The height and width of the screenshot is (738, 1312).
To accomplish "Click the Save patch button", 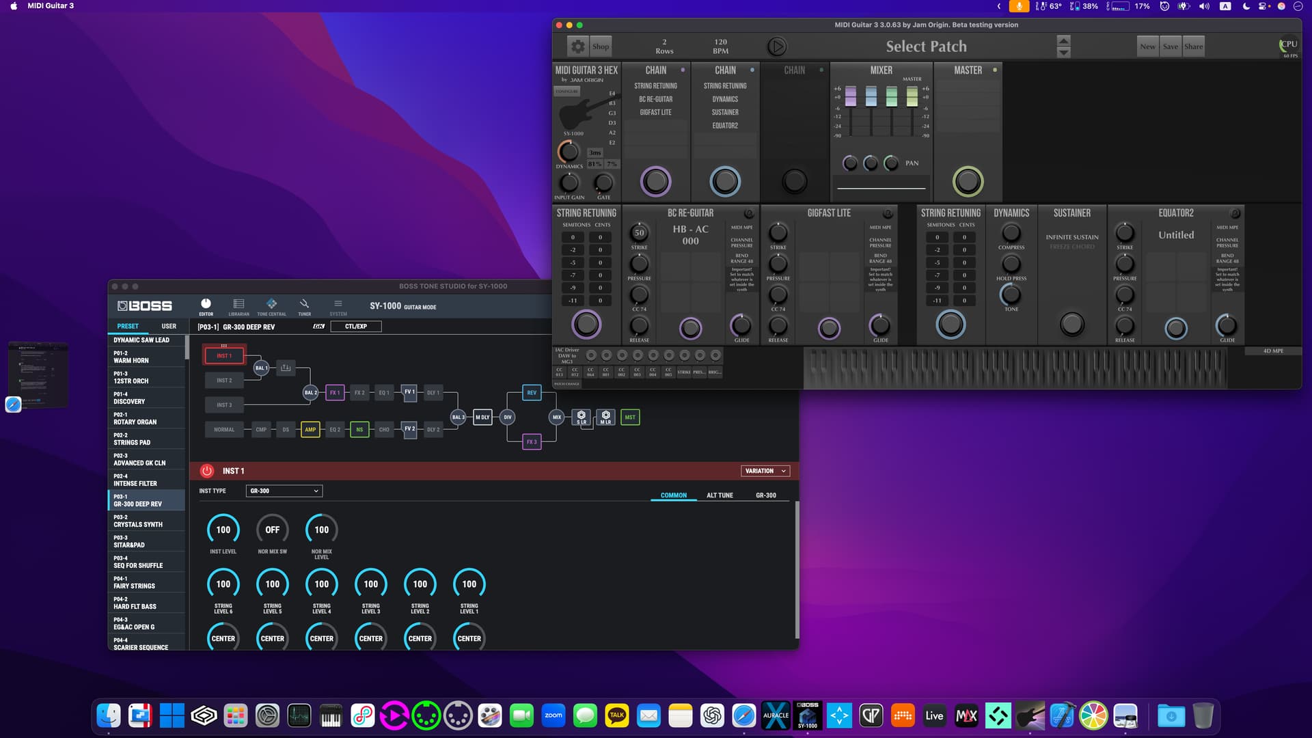I will tap(1171, 46).
